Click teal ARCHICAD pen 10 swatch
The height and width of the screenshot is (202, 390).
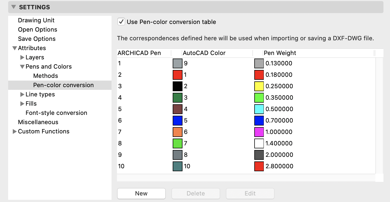coord(178,166)
